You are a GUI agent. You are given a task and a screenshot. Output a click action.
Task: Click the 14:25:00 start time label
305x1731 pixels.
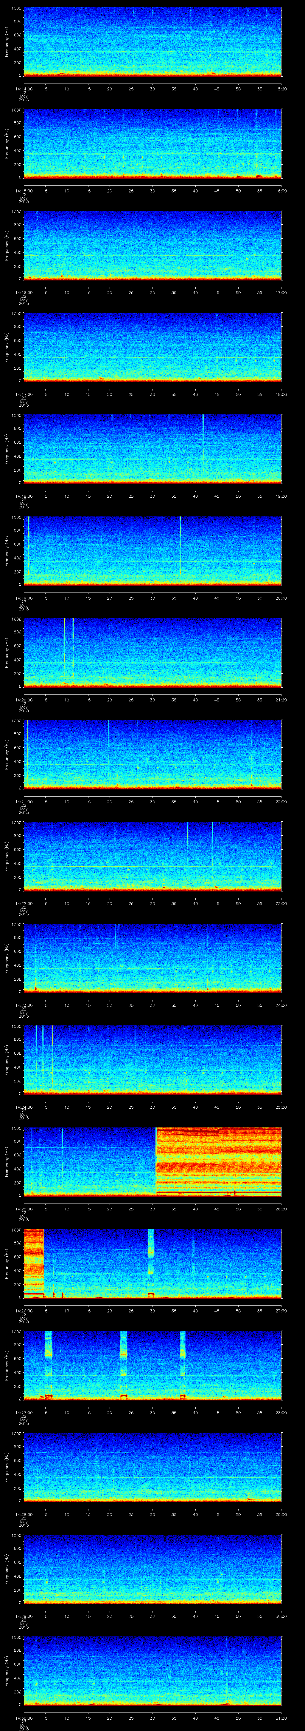click(24, 1209)
